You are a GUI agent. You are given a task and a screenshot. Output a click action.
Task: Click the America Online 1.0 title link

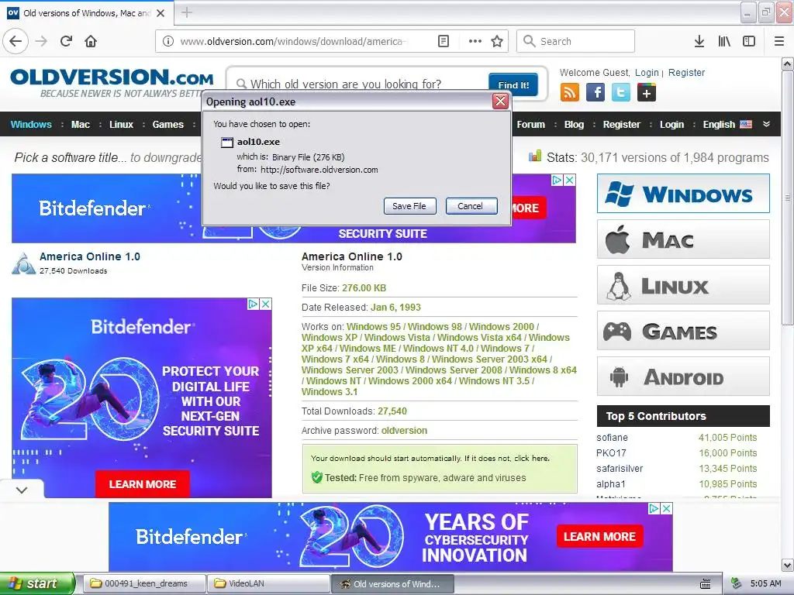click(90, 256)
